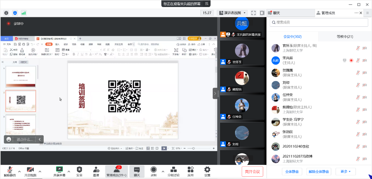Click member name 2021110287冯政博
The height and width of the screenshot is (179, 372).
pos(297,156)
